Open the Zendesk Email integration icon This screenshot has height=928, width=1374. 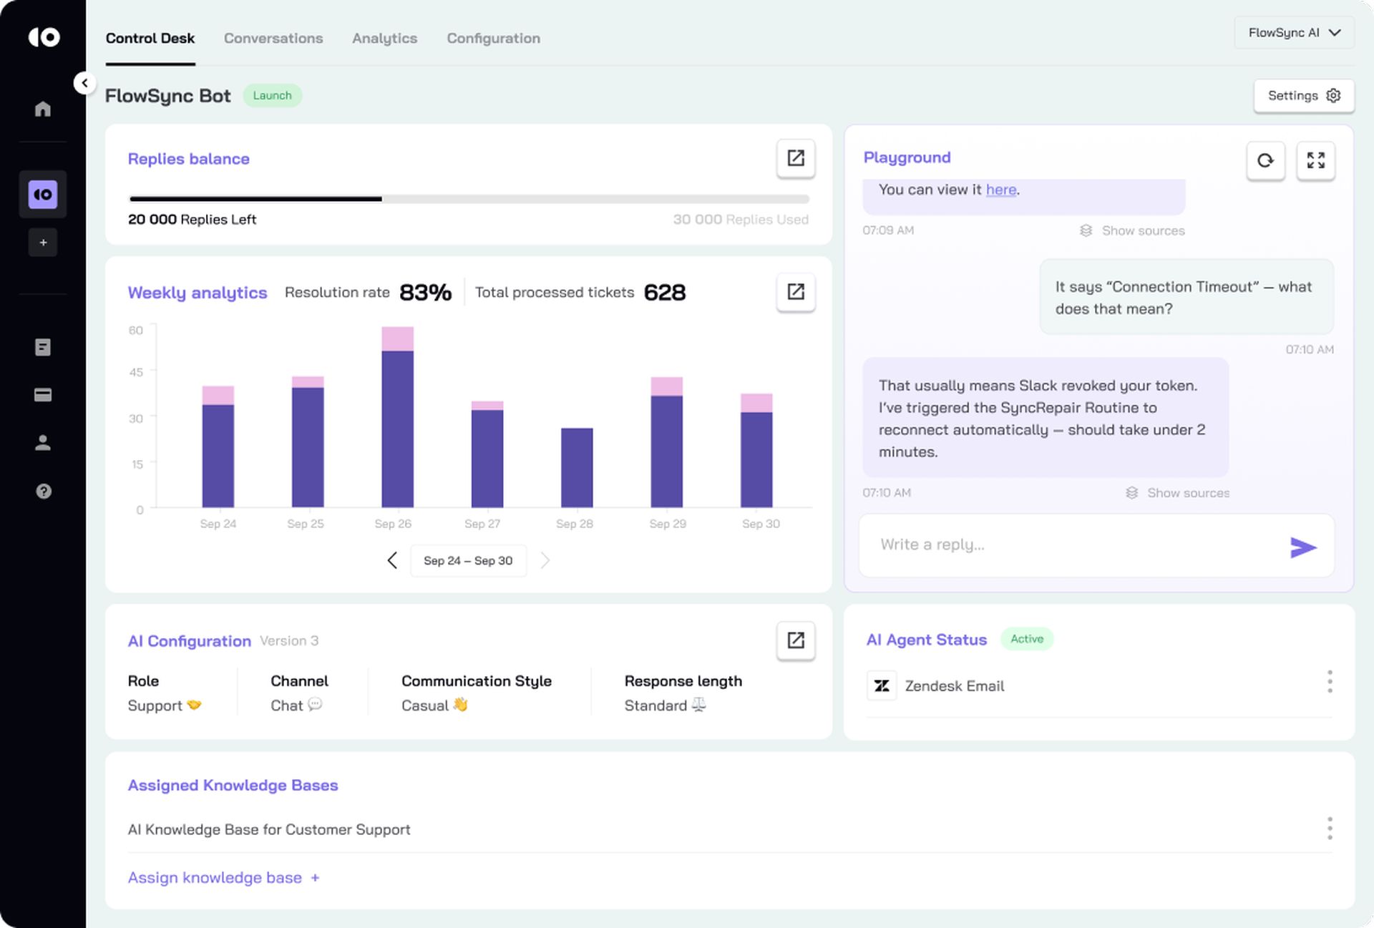pyautogui.click(x=882, y=685)
